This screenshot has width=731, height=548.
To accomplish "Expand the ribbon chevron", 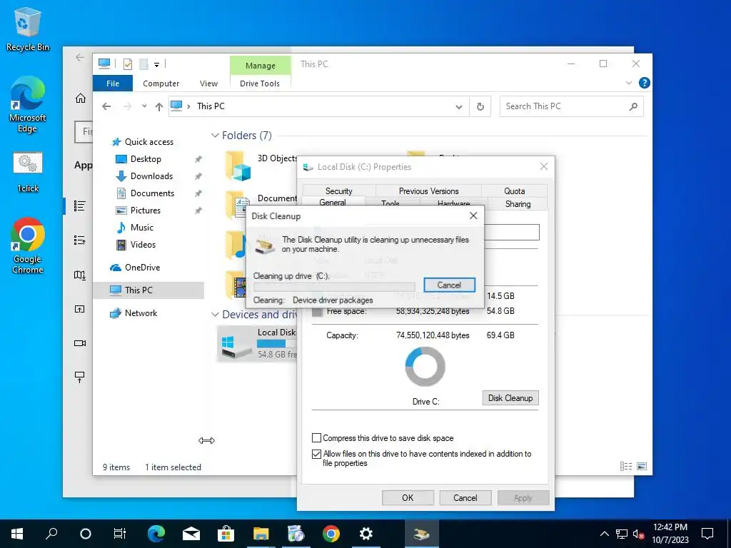I will point(628,83).
